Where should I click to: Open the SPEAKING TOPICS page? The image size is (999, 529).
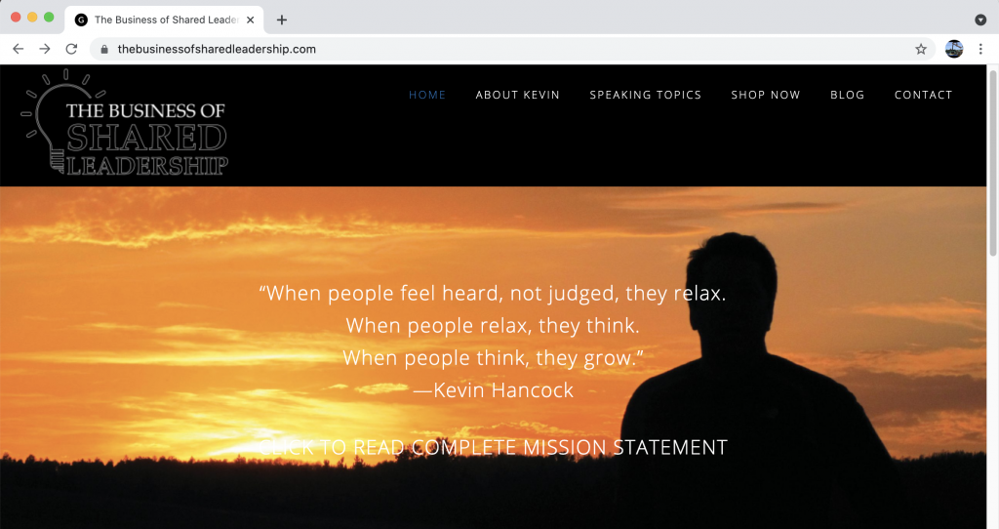click(x=646, y=95)
